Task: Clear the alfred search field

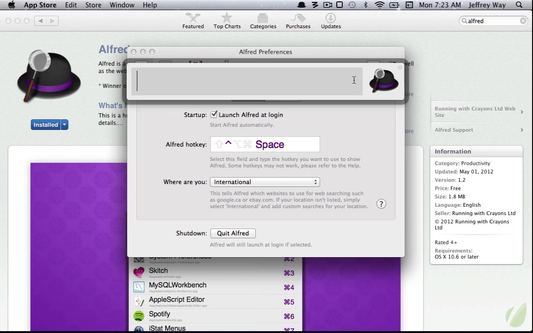Action: pos(523,21)
